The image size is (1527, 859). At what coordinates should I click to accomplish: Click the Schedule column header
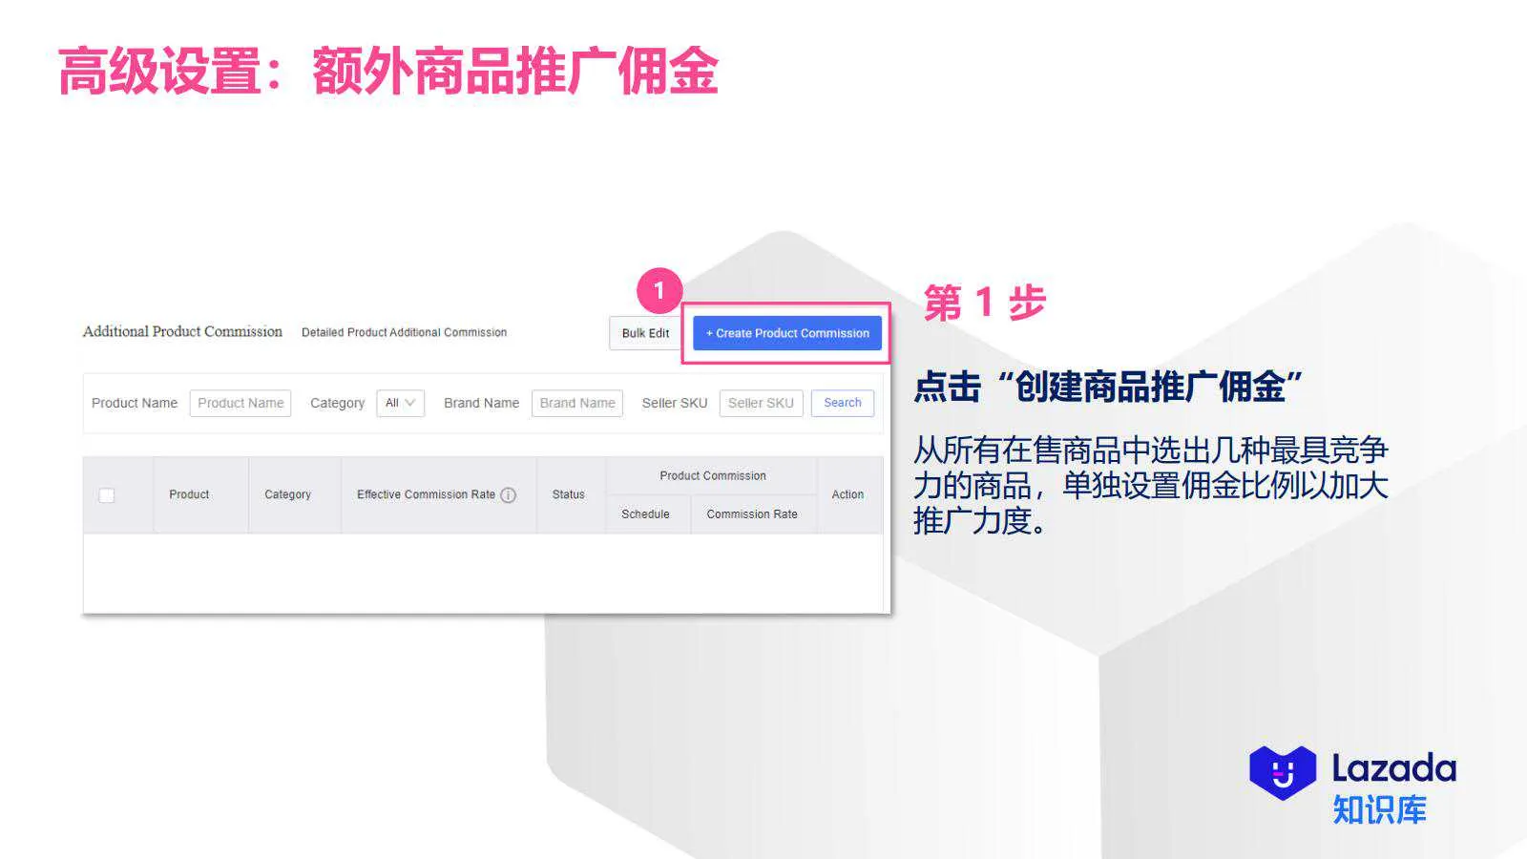pyautogui.click(x=647, y=513)
